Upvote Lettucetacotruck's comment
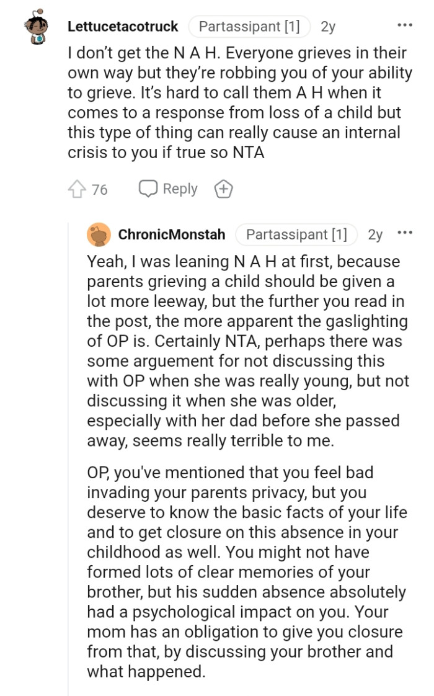The width and height of the screenshot is (434, 696). pyautogui.click(x=78, y=188)
